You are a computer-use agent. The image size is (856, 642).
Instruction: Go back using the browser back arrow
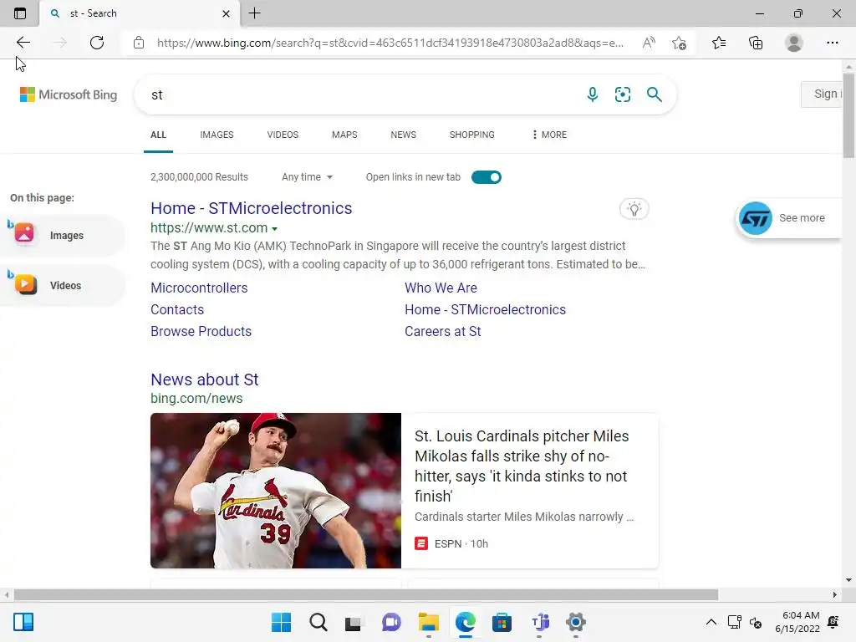pos(23,43)
